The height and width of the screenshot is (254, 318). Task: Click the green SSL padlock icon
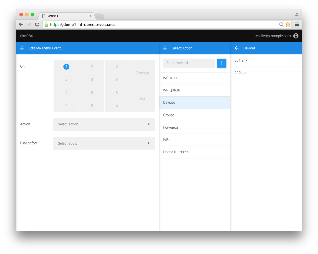tap(46, 25)
